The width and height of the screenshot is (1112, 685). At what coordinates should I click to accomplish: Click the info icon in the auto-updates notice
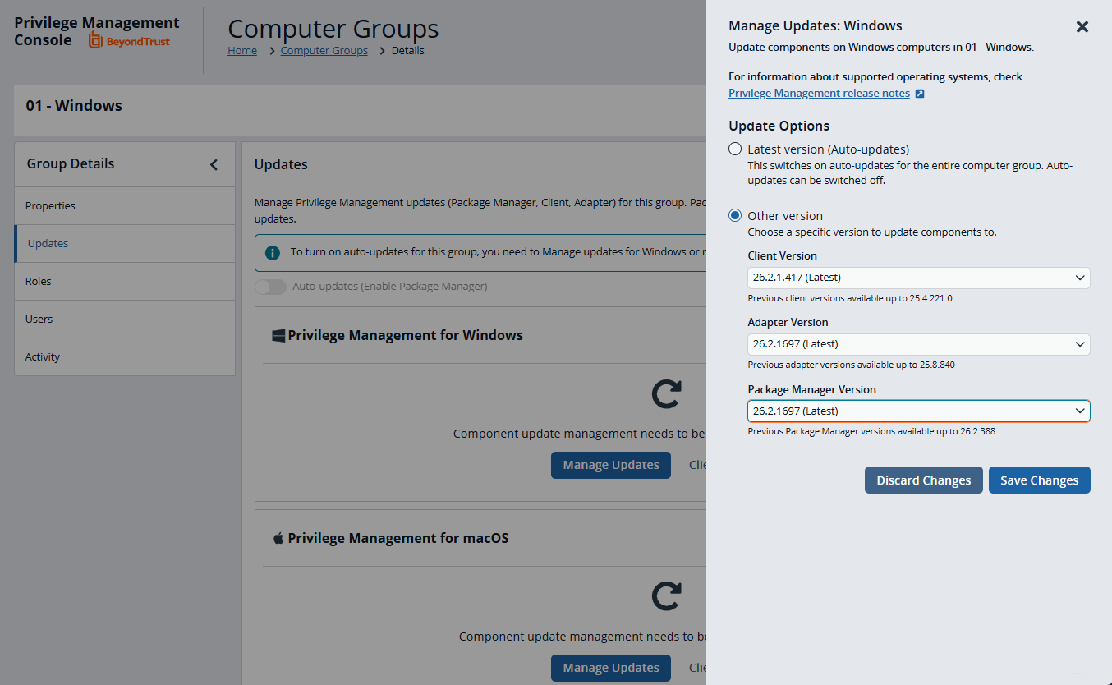tap(273, 252)
